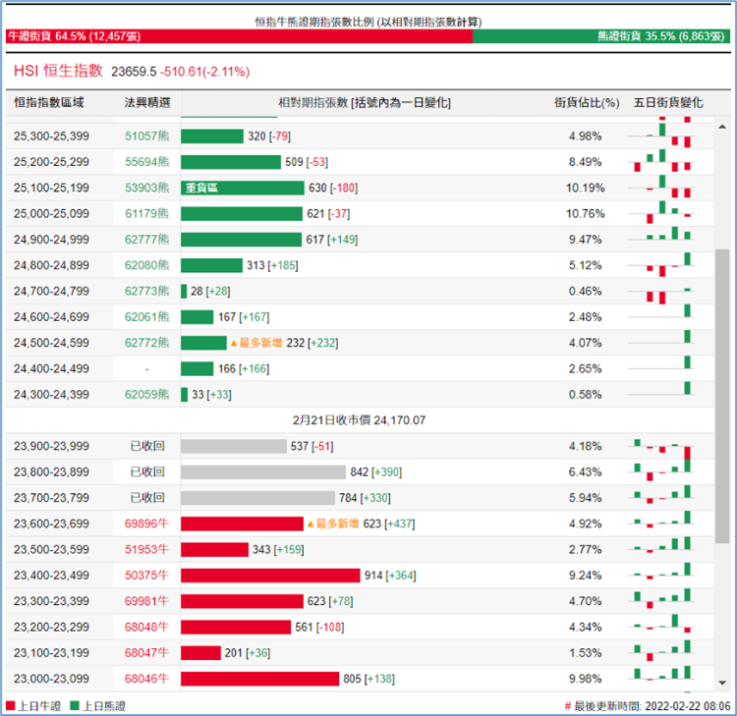Click the five-day chart for 23,900-23,999
737x716 pixels.
tap(668, 447)
